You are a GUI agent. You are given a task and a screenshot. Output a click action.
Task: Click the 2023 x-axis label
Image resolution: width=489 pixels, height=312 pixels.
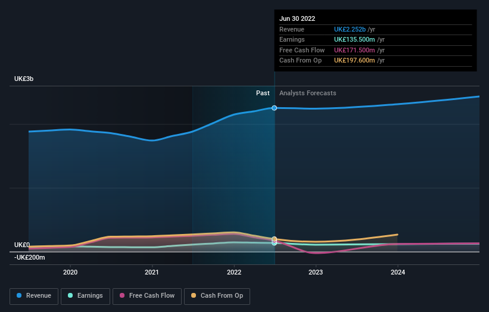point(316,272)
